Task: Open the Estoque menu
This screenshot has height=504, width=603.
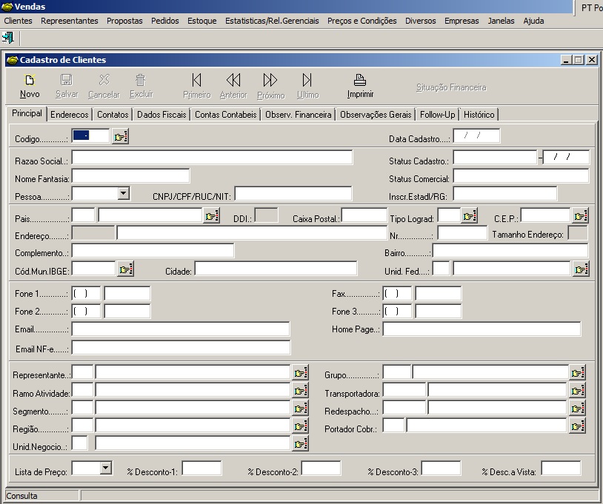Action: point(202,21)
